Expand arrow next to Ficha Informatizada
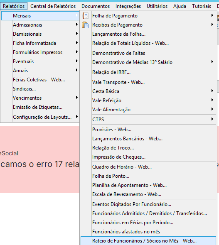Viewport: 219px width, 245px height. coord(77,43)
